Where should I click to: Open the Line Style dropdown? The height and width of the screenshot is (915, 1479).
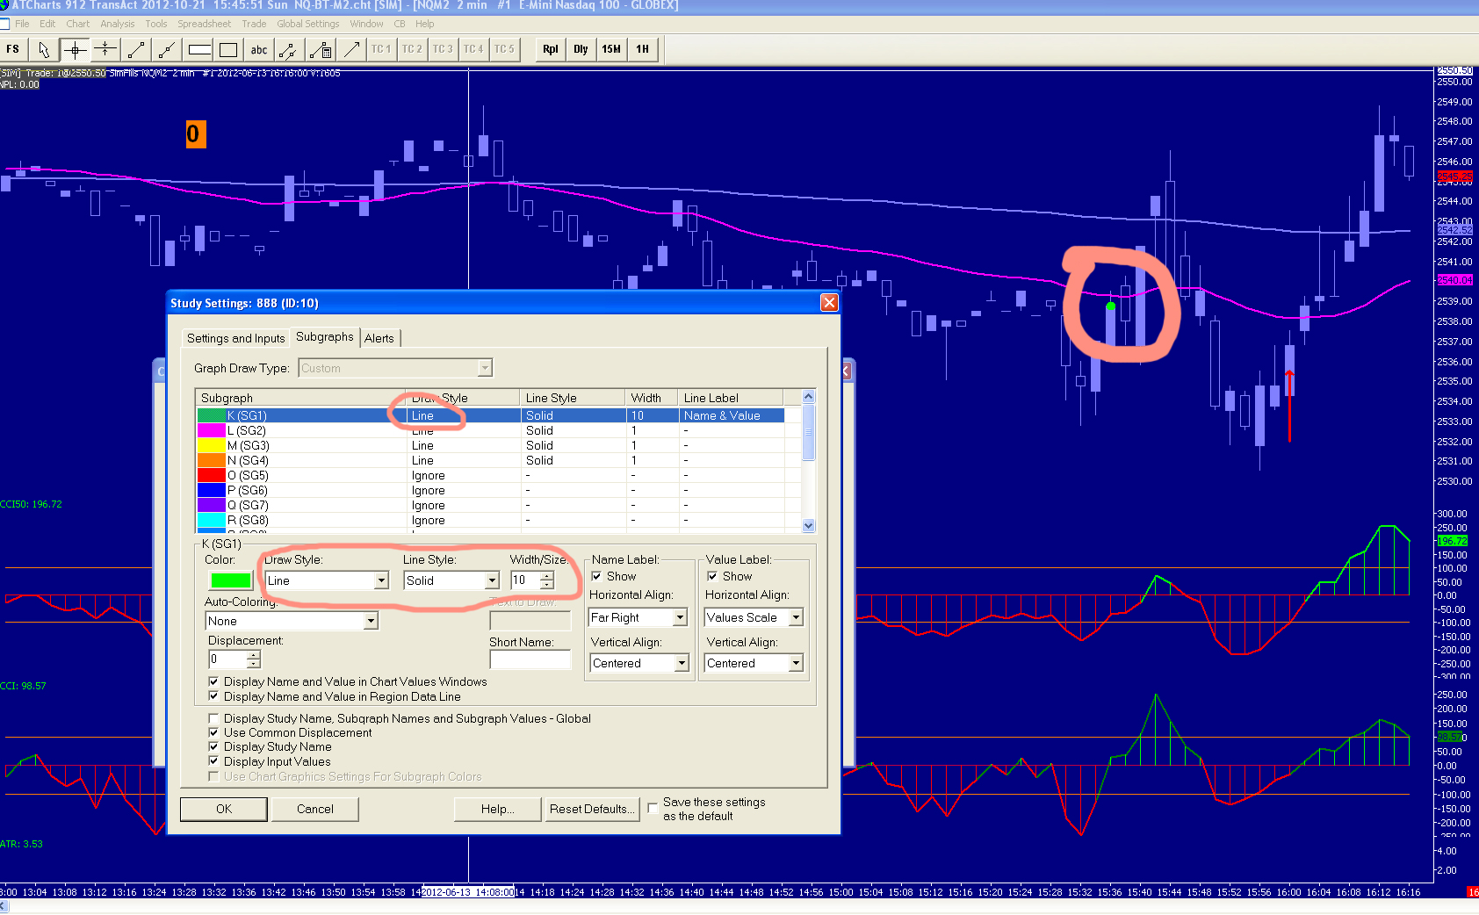click(492, 580)
